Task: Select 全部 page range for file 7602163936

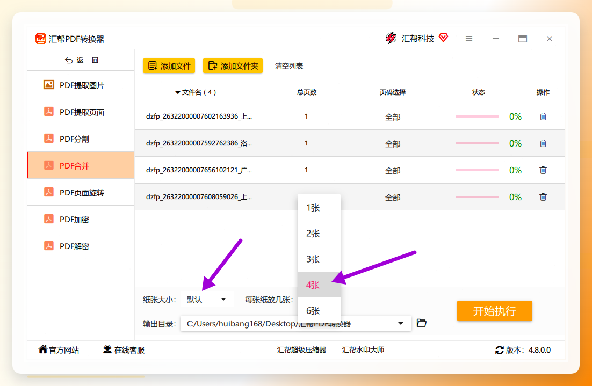Action: 393,117
